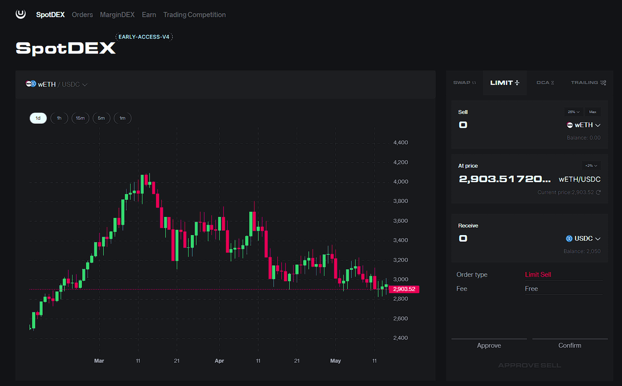Open the SpotDEX navigation item
This screenshot has height=386, width=622.
(x=50, y=15)
